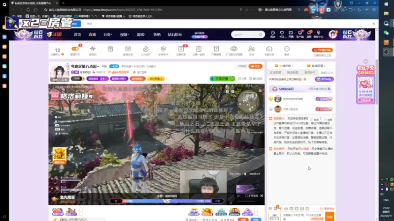Switch to 周活跃度 tab

(x=293, y=72)
